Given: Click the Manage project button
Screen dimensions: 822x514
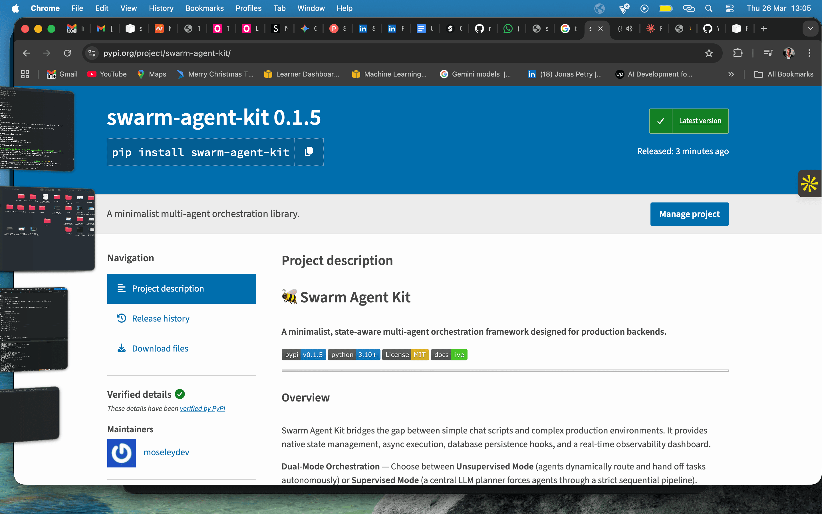Looking at the screenshot, I should point(689,214).
